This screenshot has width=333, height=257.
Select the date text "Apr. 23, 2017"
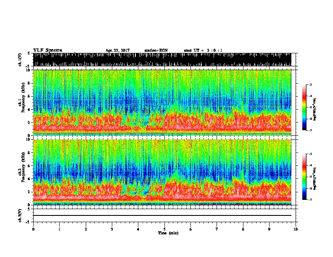click(117, 50)
